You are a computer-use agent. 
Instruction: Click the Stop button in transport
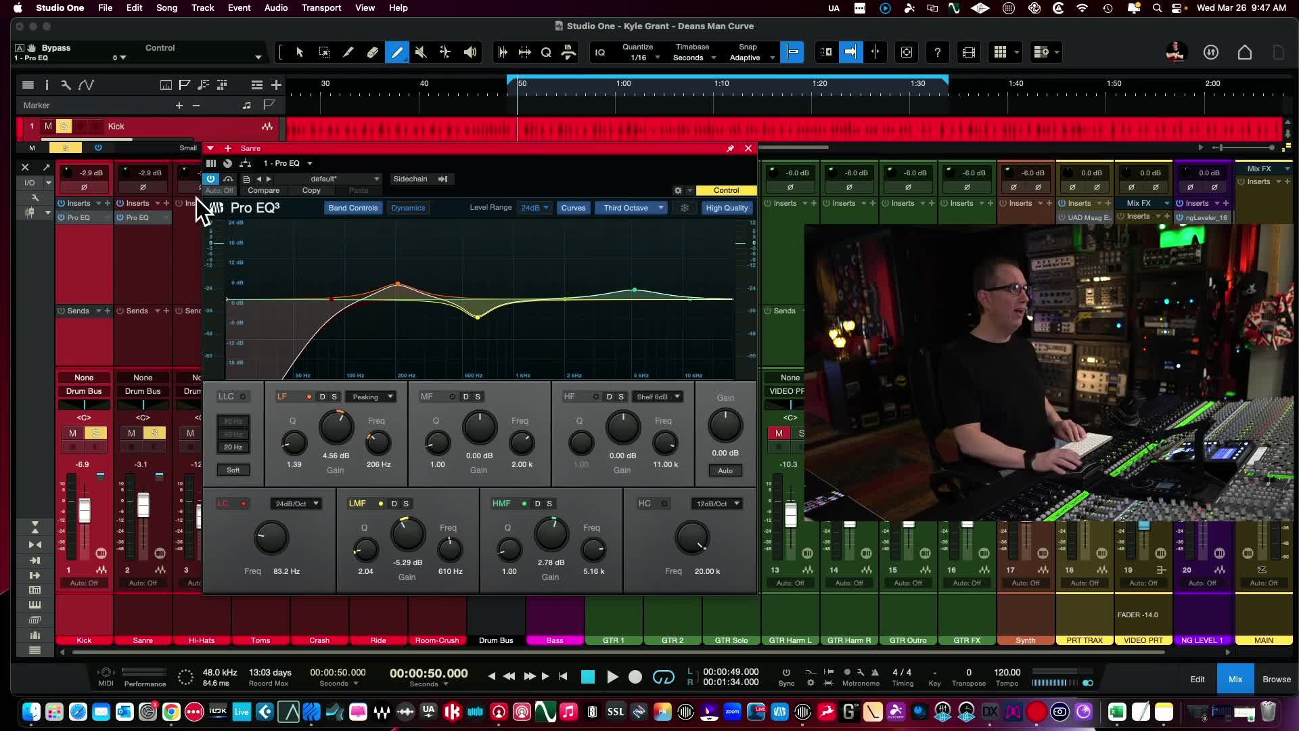click(588, 677)
